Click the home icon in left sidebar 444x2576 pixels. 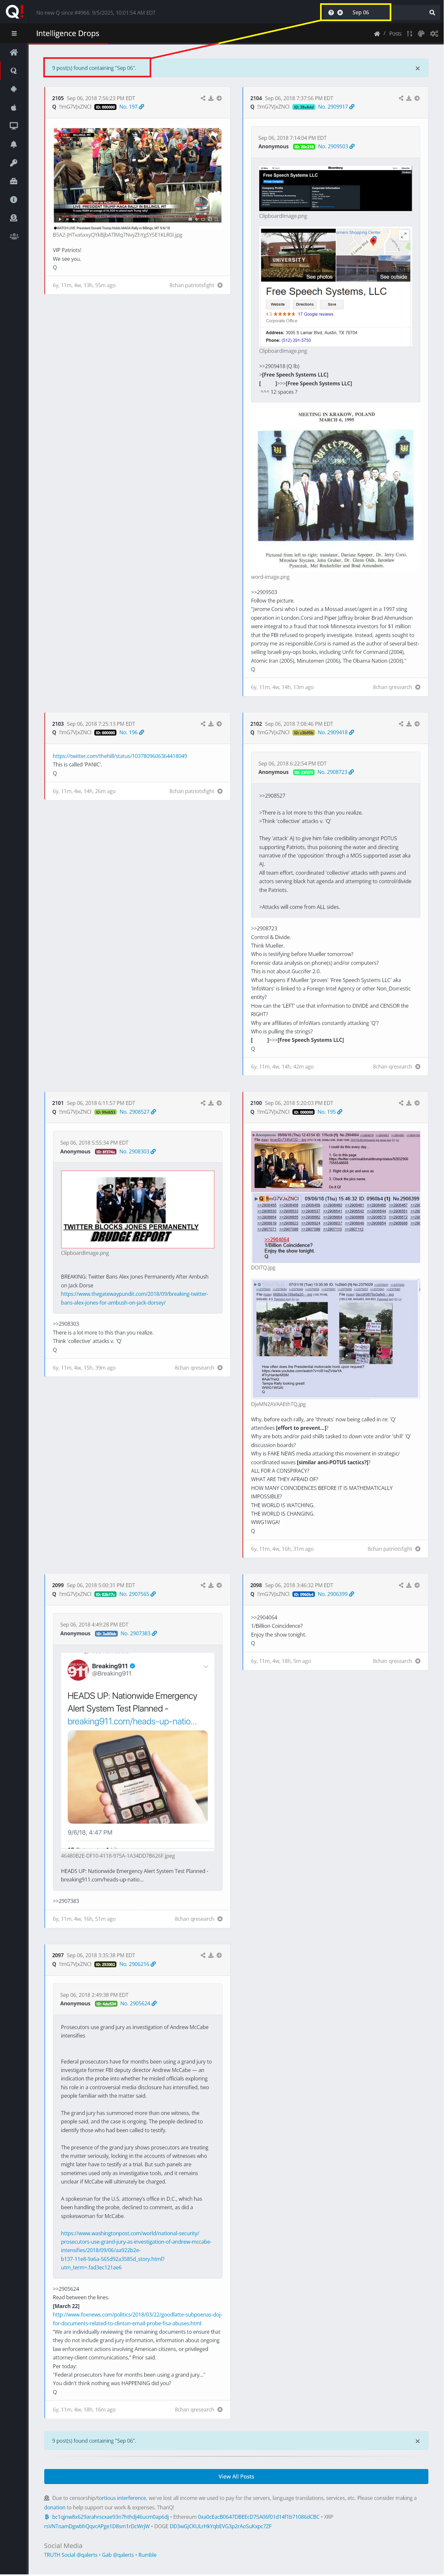click(14, 52)
